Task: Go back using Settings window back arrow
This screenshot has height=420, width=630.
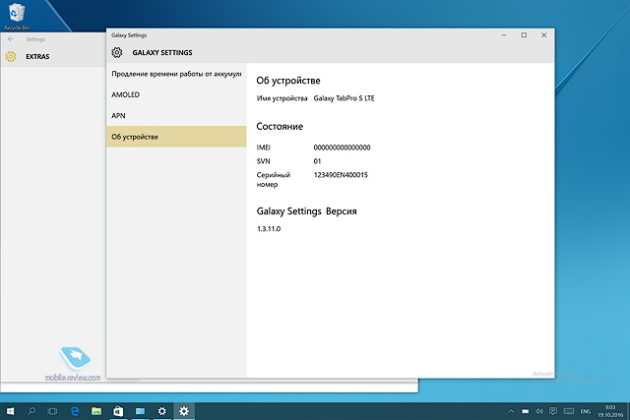Action: (11, 39)
